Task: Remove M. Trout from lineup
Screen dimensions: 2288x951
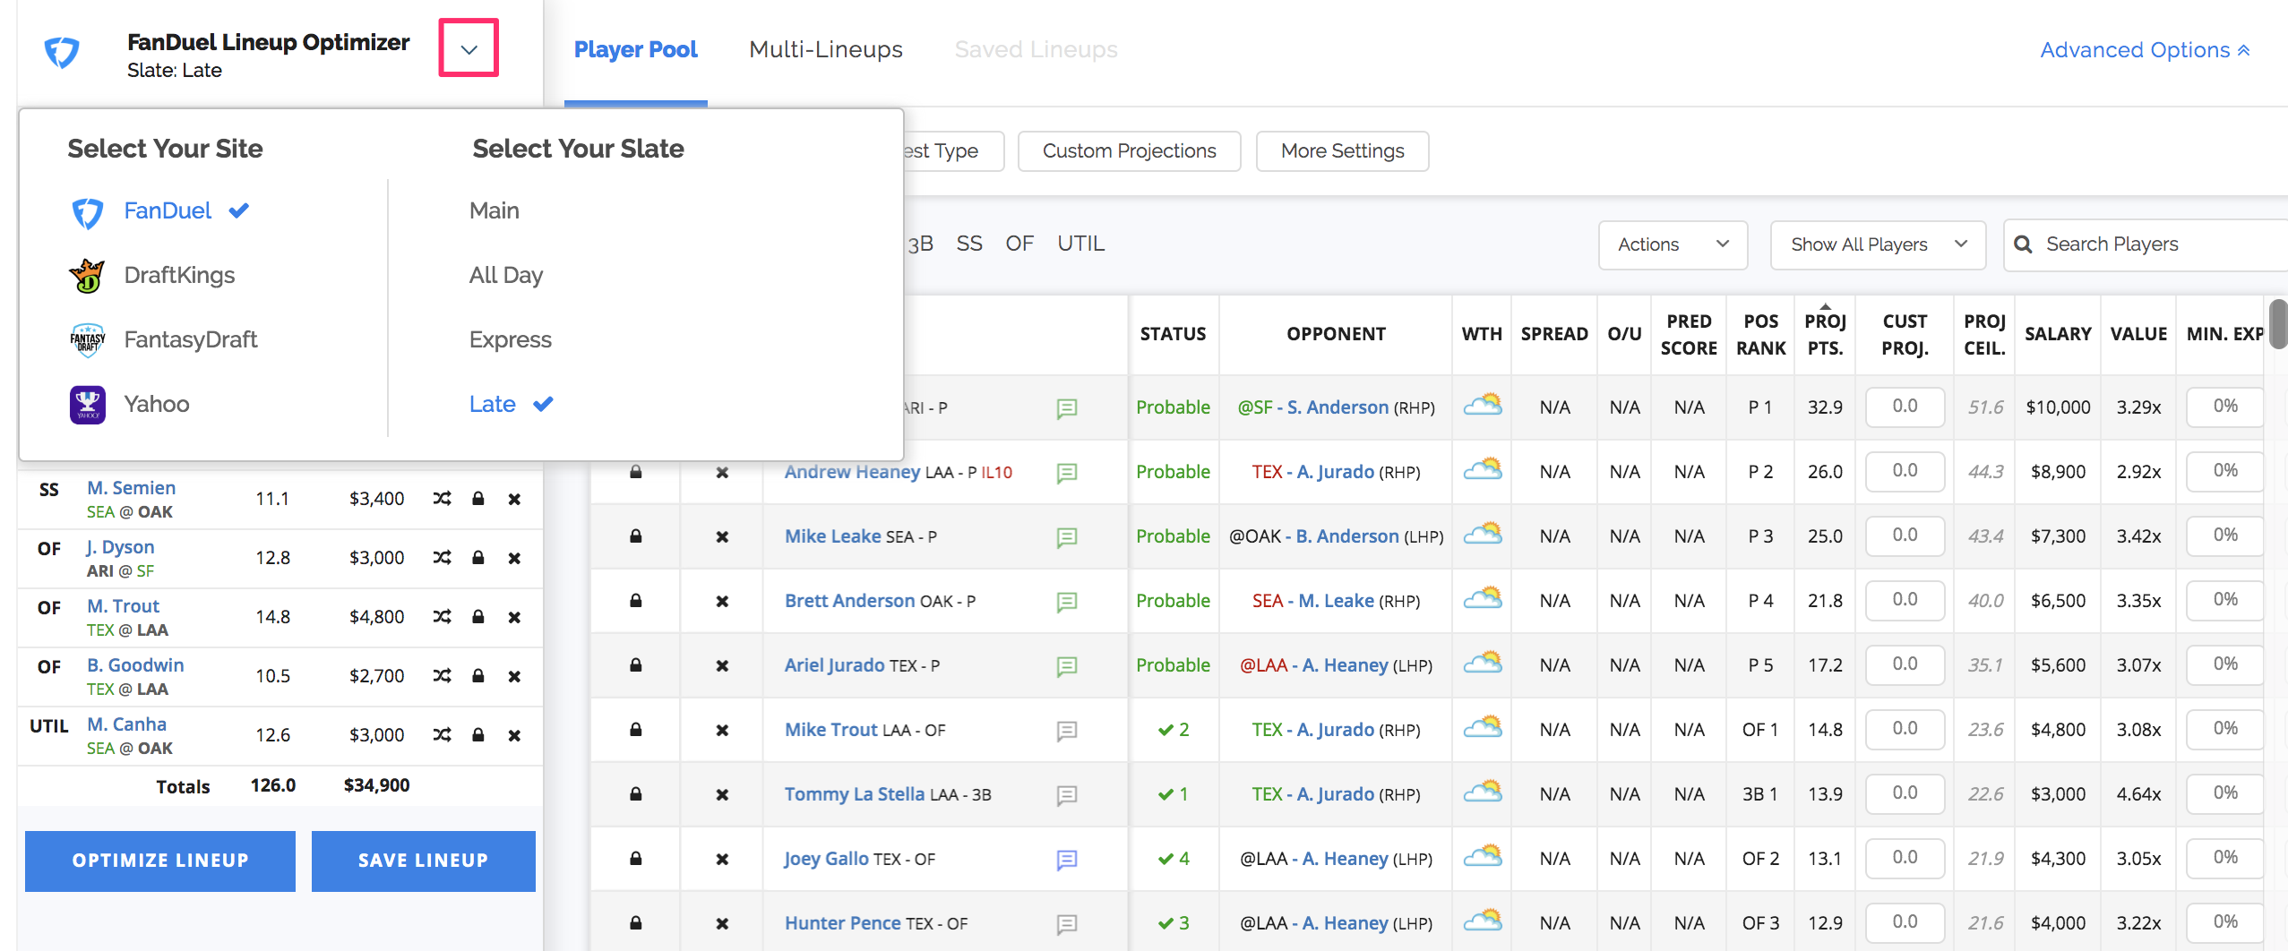Action: (x=514, y=617)
